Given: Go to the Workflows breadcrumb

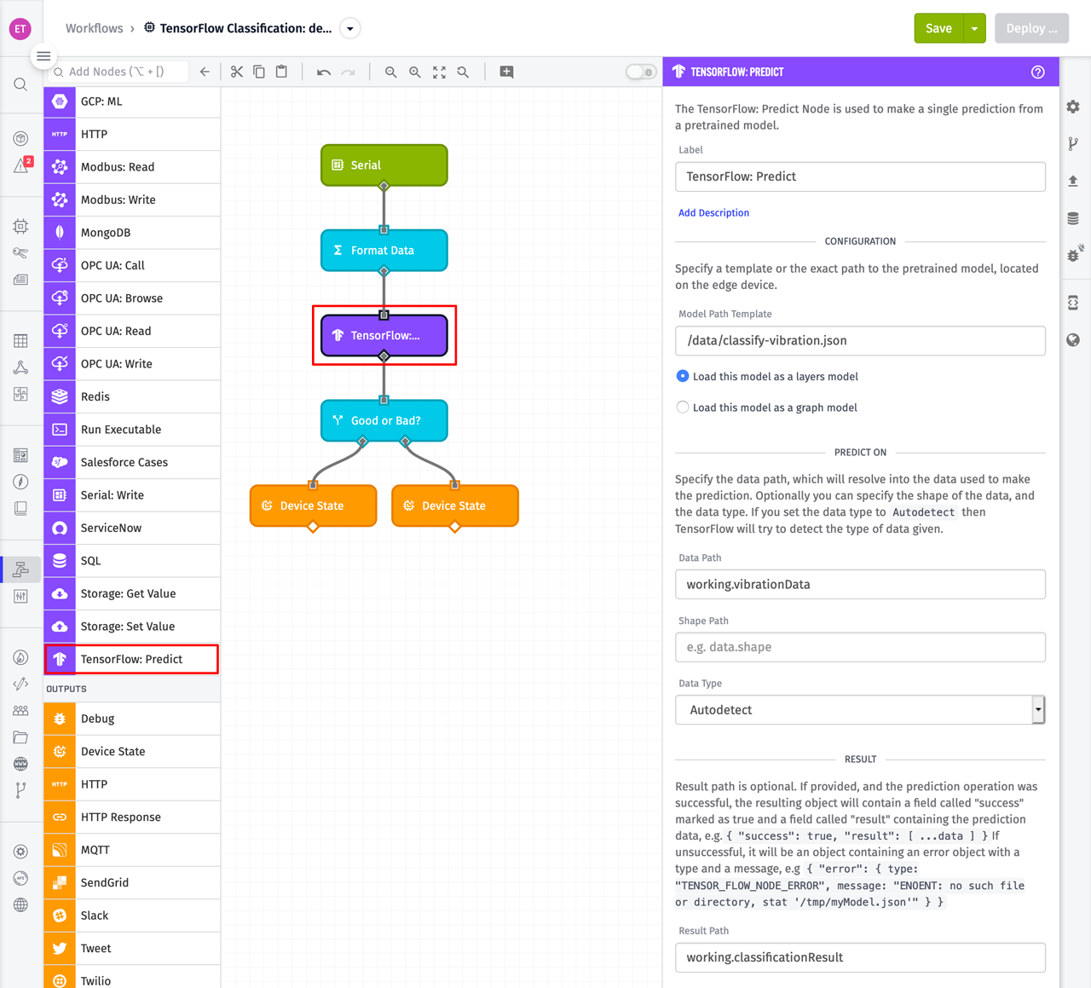Looking at the screenshot, I should pos(94,28).
